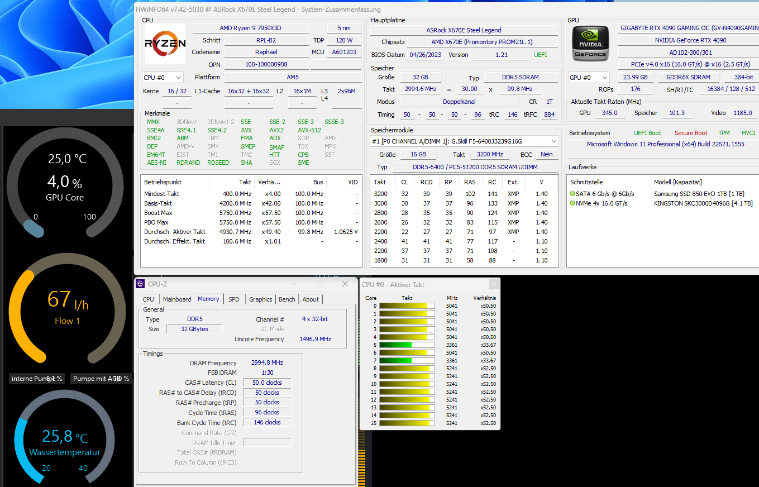Click the HVCI label
Viewport: 759px width, 487px height.
click(x=748, y=133)
